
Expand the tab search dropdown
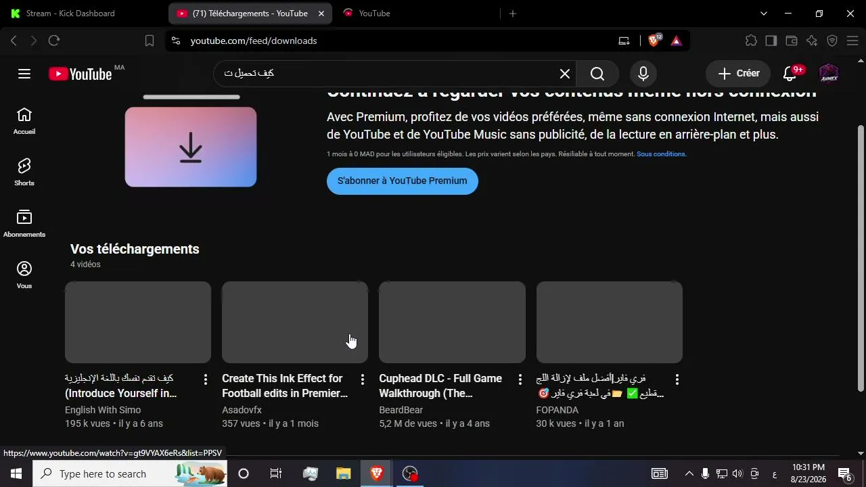click(764, 14)
